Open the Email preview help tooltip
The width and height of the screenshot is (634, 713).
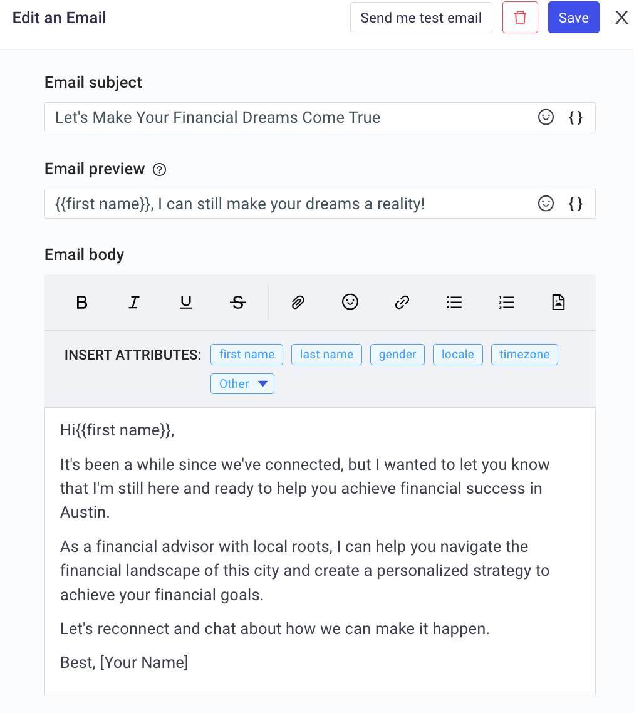click(159, 169)
